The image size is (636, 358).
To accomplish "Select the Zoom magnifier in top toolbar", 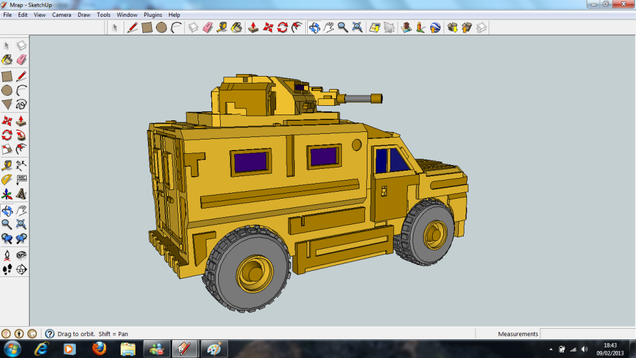I will [x=343, y=27].
